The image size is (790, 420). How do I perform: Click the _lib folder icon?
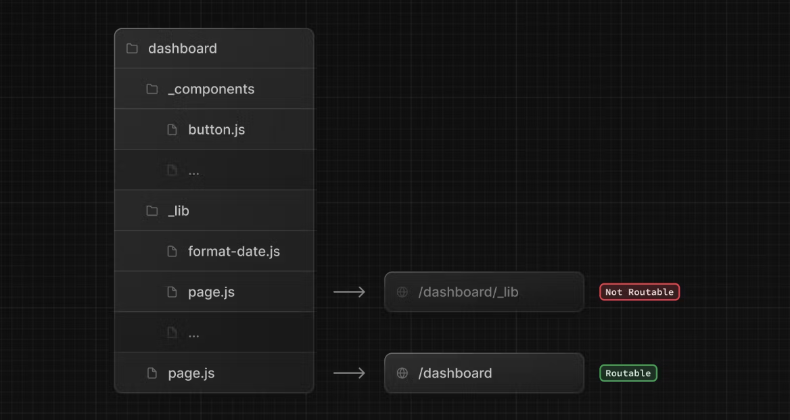tap(152, 211)
